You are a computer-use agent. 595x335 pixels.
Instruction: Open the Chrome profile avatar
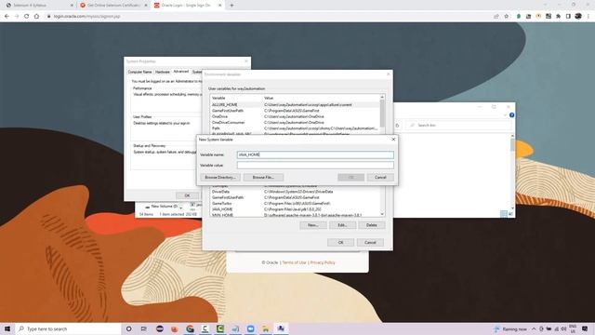pos(578,17)
